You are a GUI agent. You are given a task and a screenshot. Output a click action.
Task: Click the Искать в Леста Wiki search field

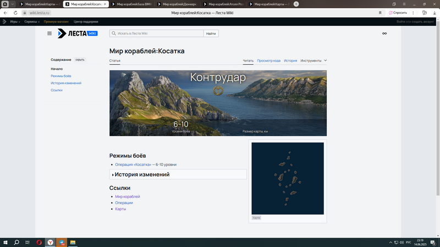(157, 33)
